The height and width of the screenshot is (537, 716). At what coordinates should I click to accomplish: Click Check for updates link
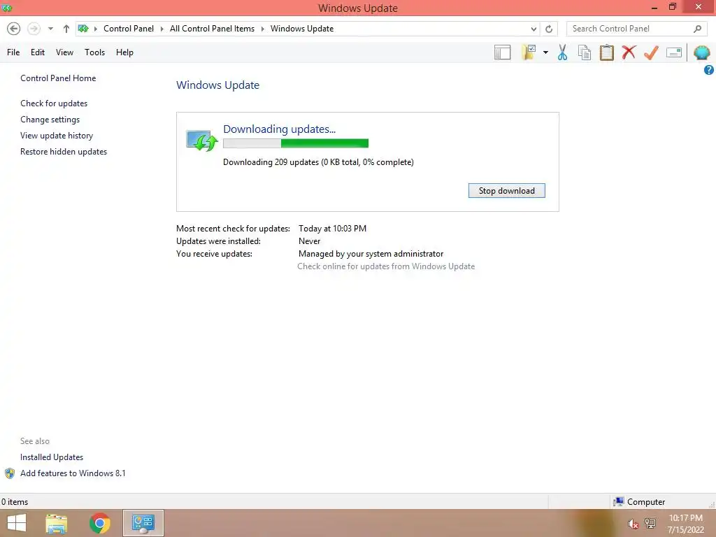point(54,103)
